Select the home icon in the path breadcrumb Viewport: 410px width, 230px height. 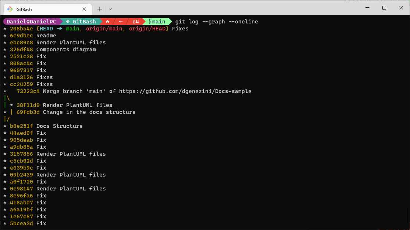click(x=107, y=21)
